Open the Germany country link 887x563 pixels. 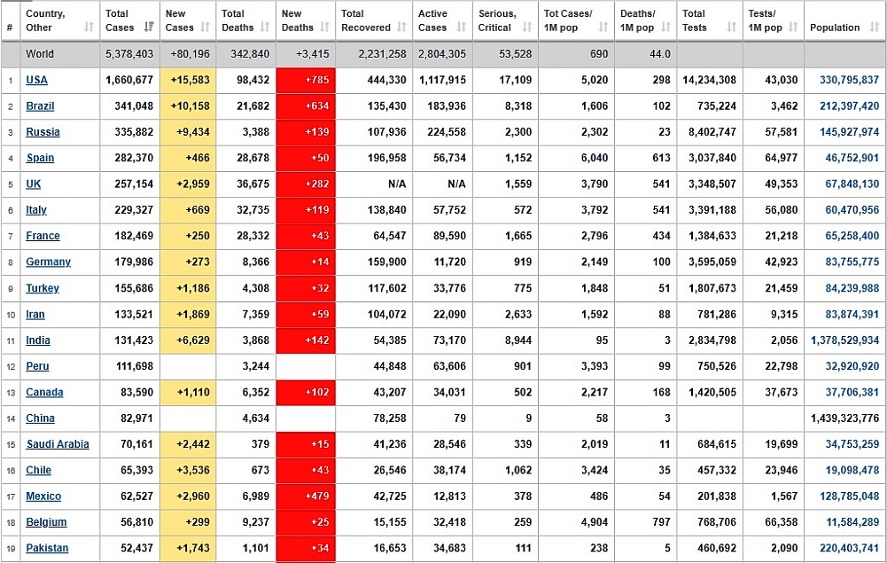pyautogui.click(x=49, y=262)
